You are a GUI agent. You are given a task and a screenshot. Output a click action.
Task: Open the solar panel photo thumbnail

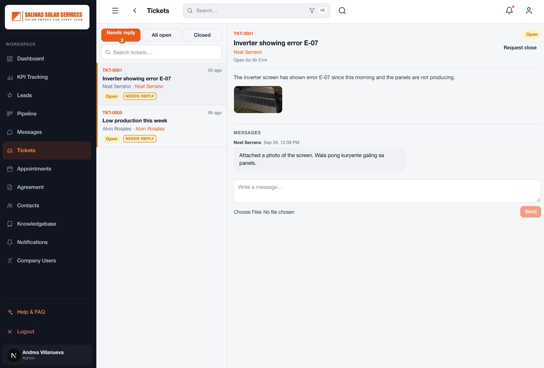258,100
